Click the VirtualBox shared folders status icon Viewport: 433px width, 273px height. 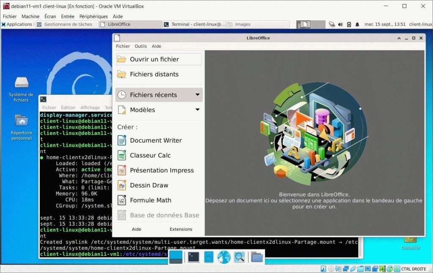click(360, 269)
